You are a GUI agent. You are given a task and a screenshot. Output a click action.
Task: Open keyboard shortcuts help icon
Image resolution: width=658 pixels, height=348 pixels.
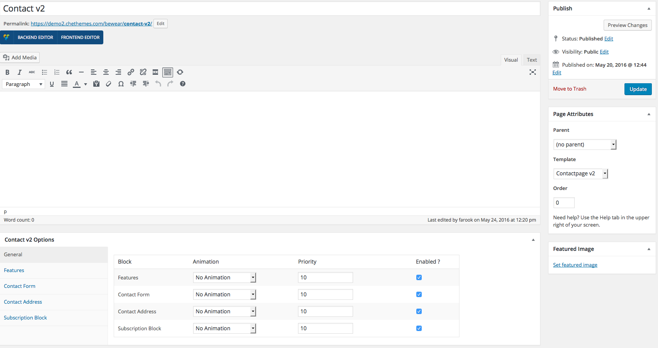[x=183, y=84]
